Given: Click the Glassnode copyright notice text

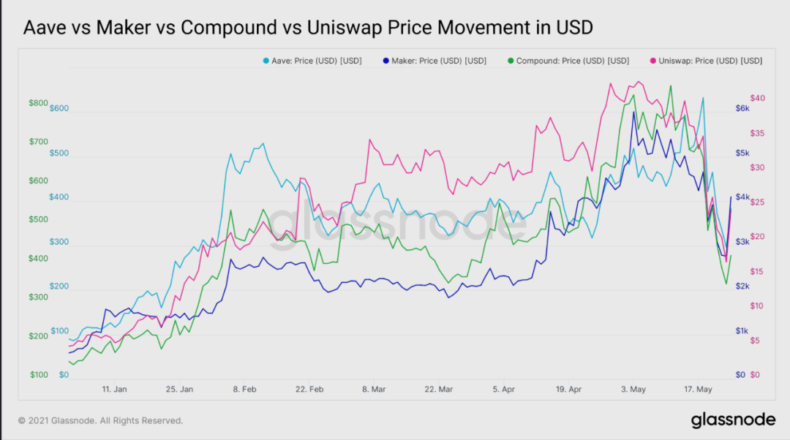Looking at the screenshot, I should (100, 420).
